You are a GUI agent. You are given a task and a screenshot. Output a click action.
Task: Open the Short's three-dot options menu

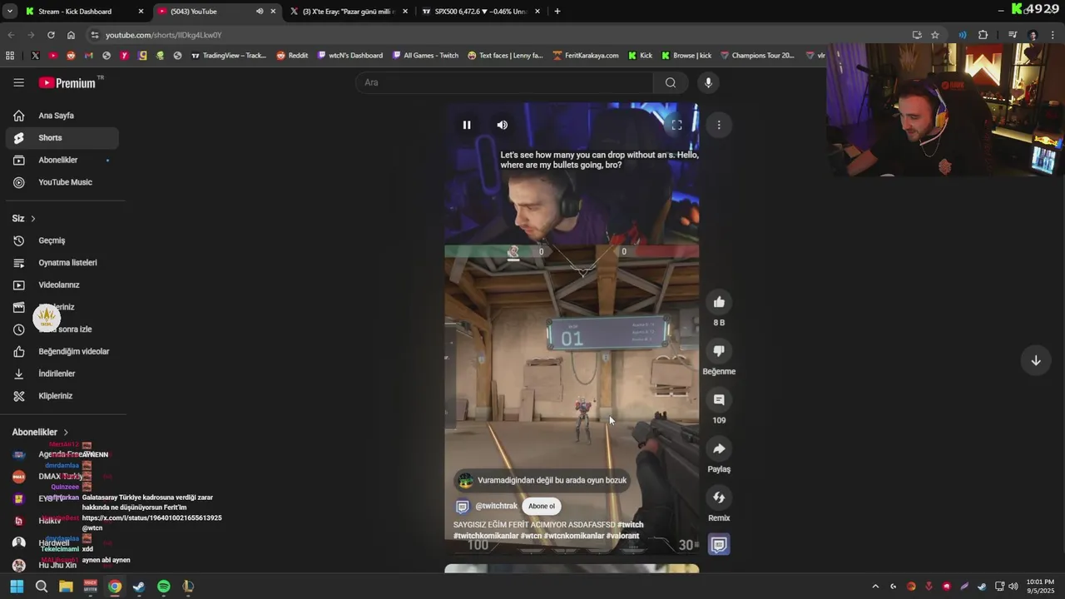click(719, 125)
